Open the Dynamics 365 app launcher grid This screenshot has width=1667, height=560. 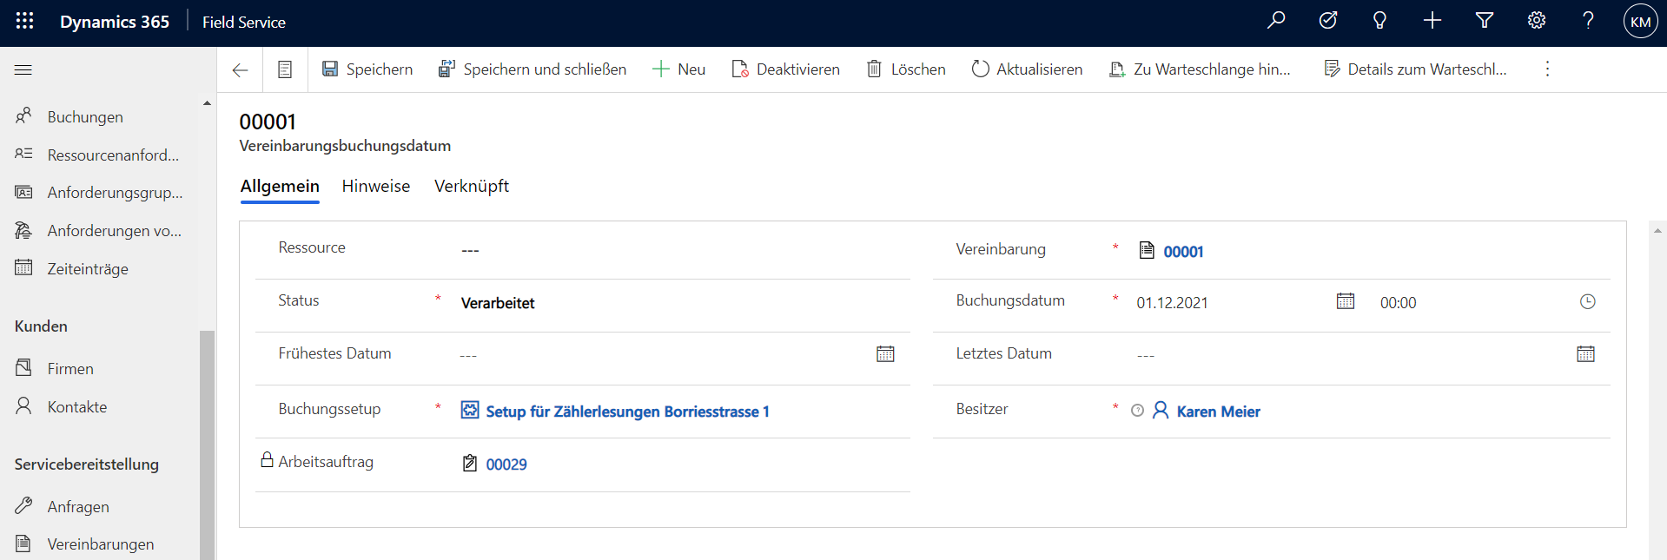coord(24,22)
